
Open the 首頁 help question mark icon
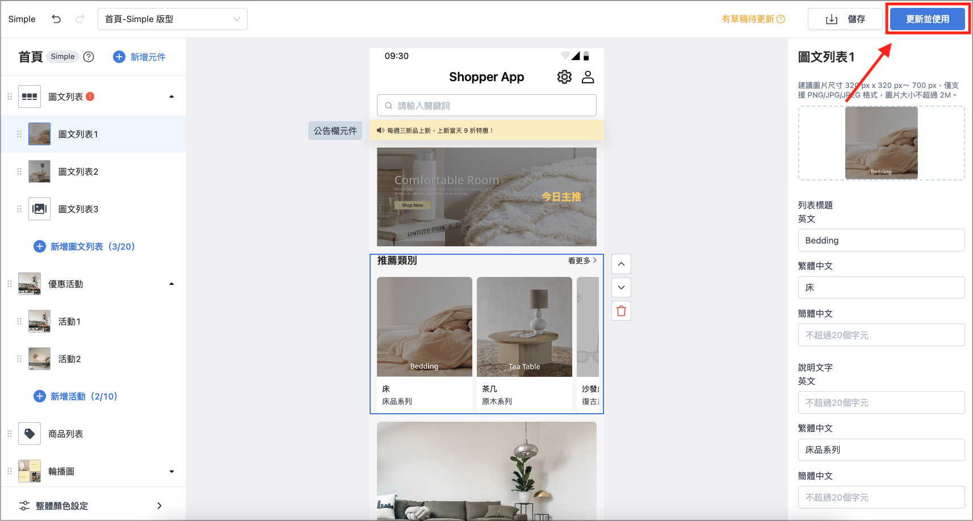(89, 57)
